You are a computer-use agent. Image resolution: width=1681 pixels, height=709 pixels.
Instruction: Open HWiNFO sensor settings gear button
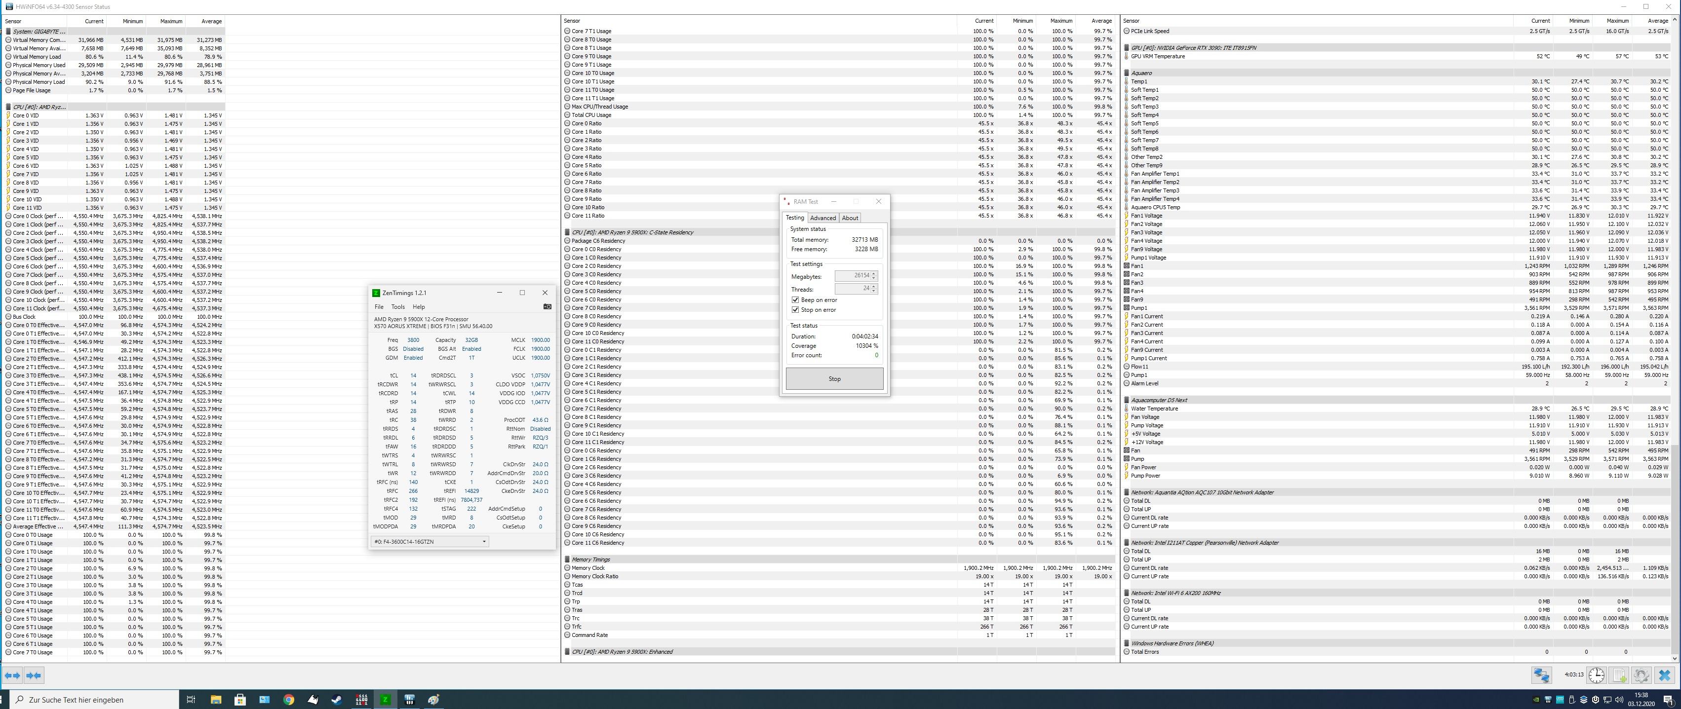pyautogui.click(x=1641, y=675)
